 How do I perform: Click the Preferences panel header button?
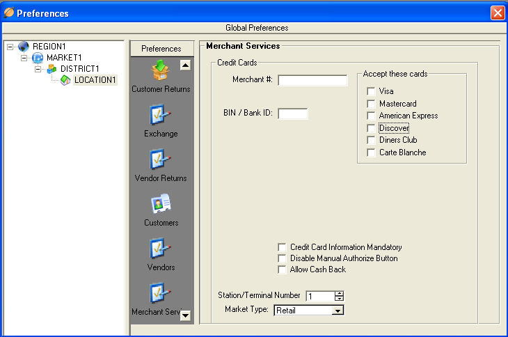[x=161, y=49]
